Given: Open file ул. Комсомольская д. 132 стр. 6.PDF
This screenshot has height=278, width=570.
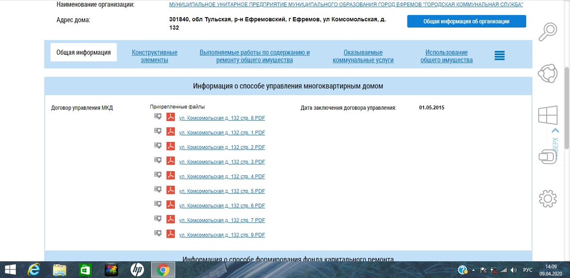Looking at the screenshot, I should pyautogui.click(x=222, y=206).
